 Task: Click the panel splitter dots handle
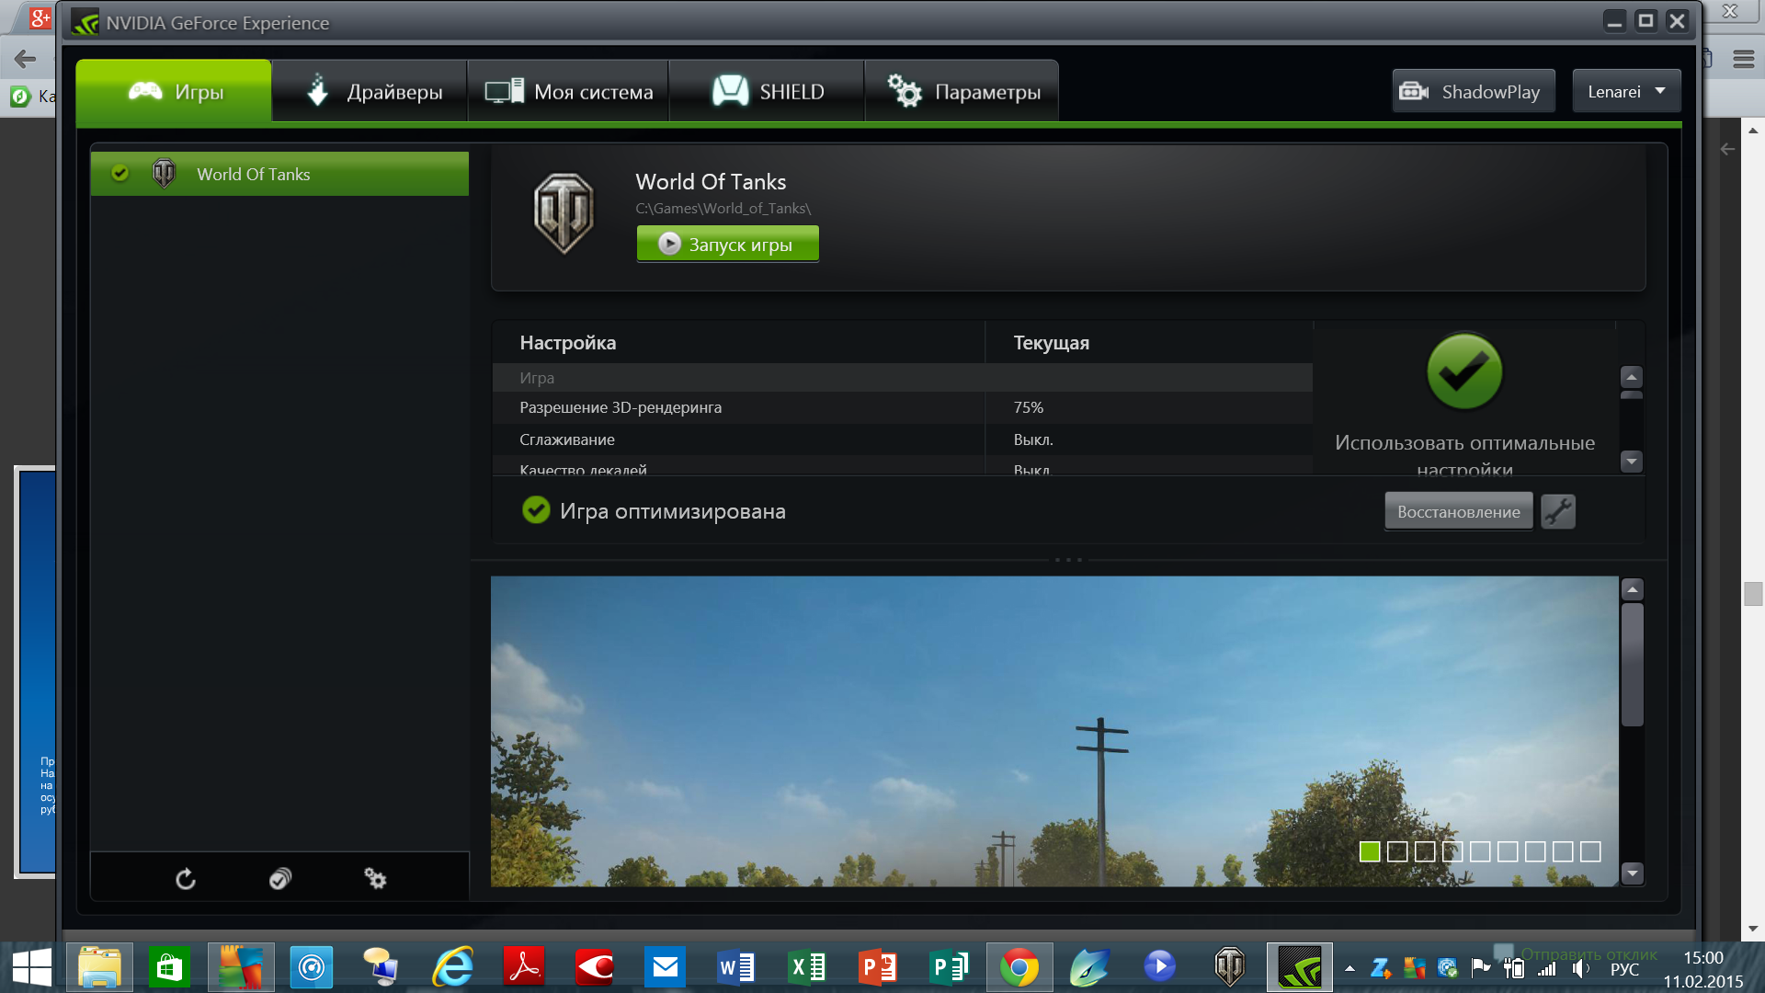coord(1068,559)
